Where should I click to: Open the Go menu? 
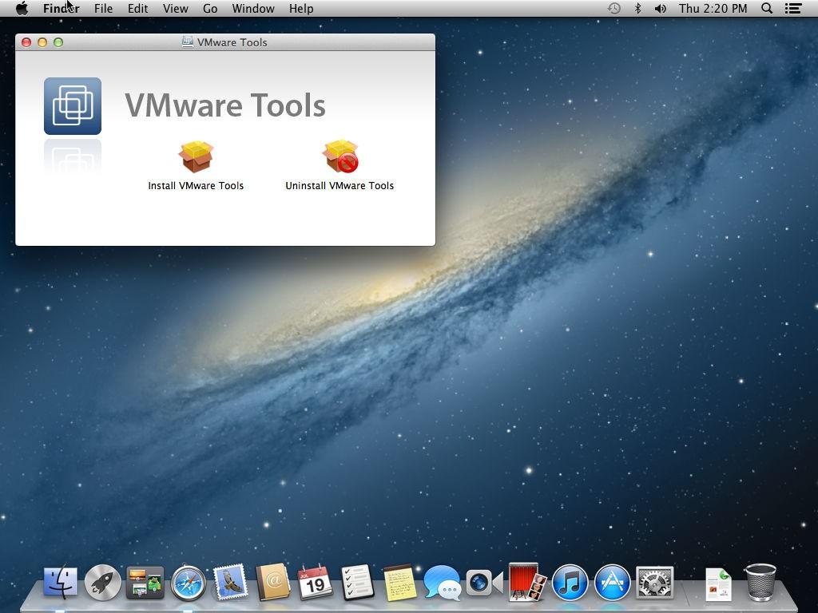coord(210,8)
